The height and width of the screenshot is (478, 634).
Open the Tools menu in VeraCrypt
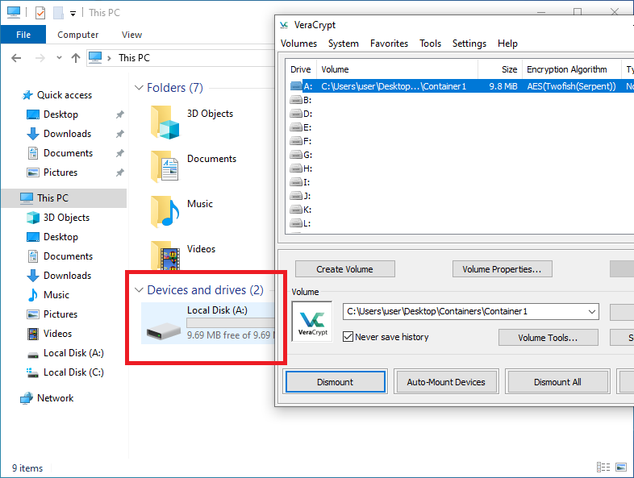[x=430, y=44]
